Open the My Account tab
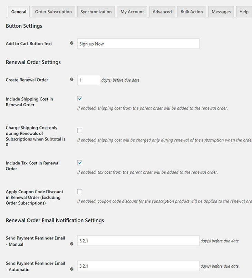This screenshot has width=252, height=278. (132, 12)
